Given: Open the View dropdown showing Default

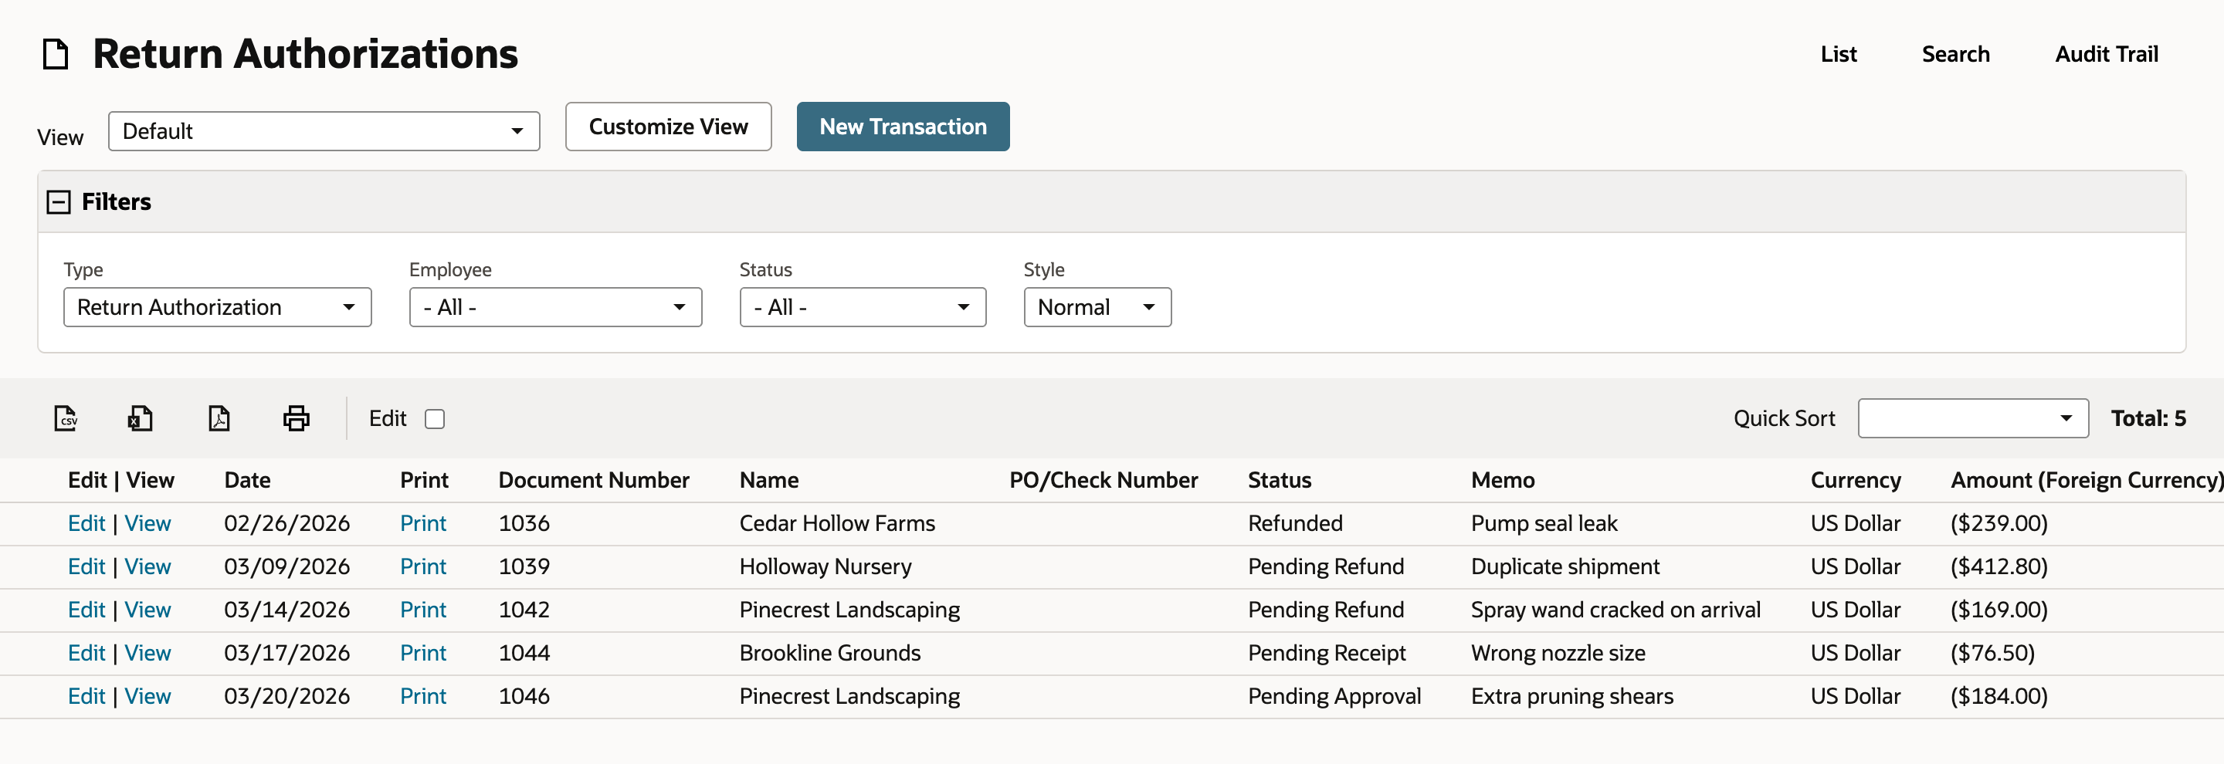Looking at the screenshot, I should pyautogui.click(x=324, y=131).
